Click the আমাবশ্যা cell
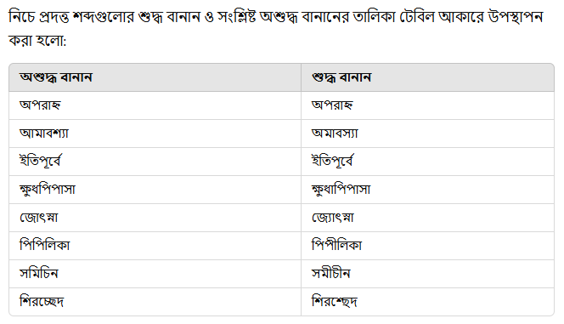This screenshot has width=564, height=324. click(155, 134)
